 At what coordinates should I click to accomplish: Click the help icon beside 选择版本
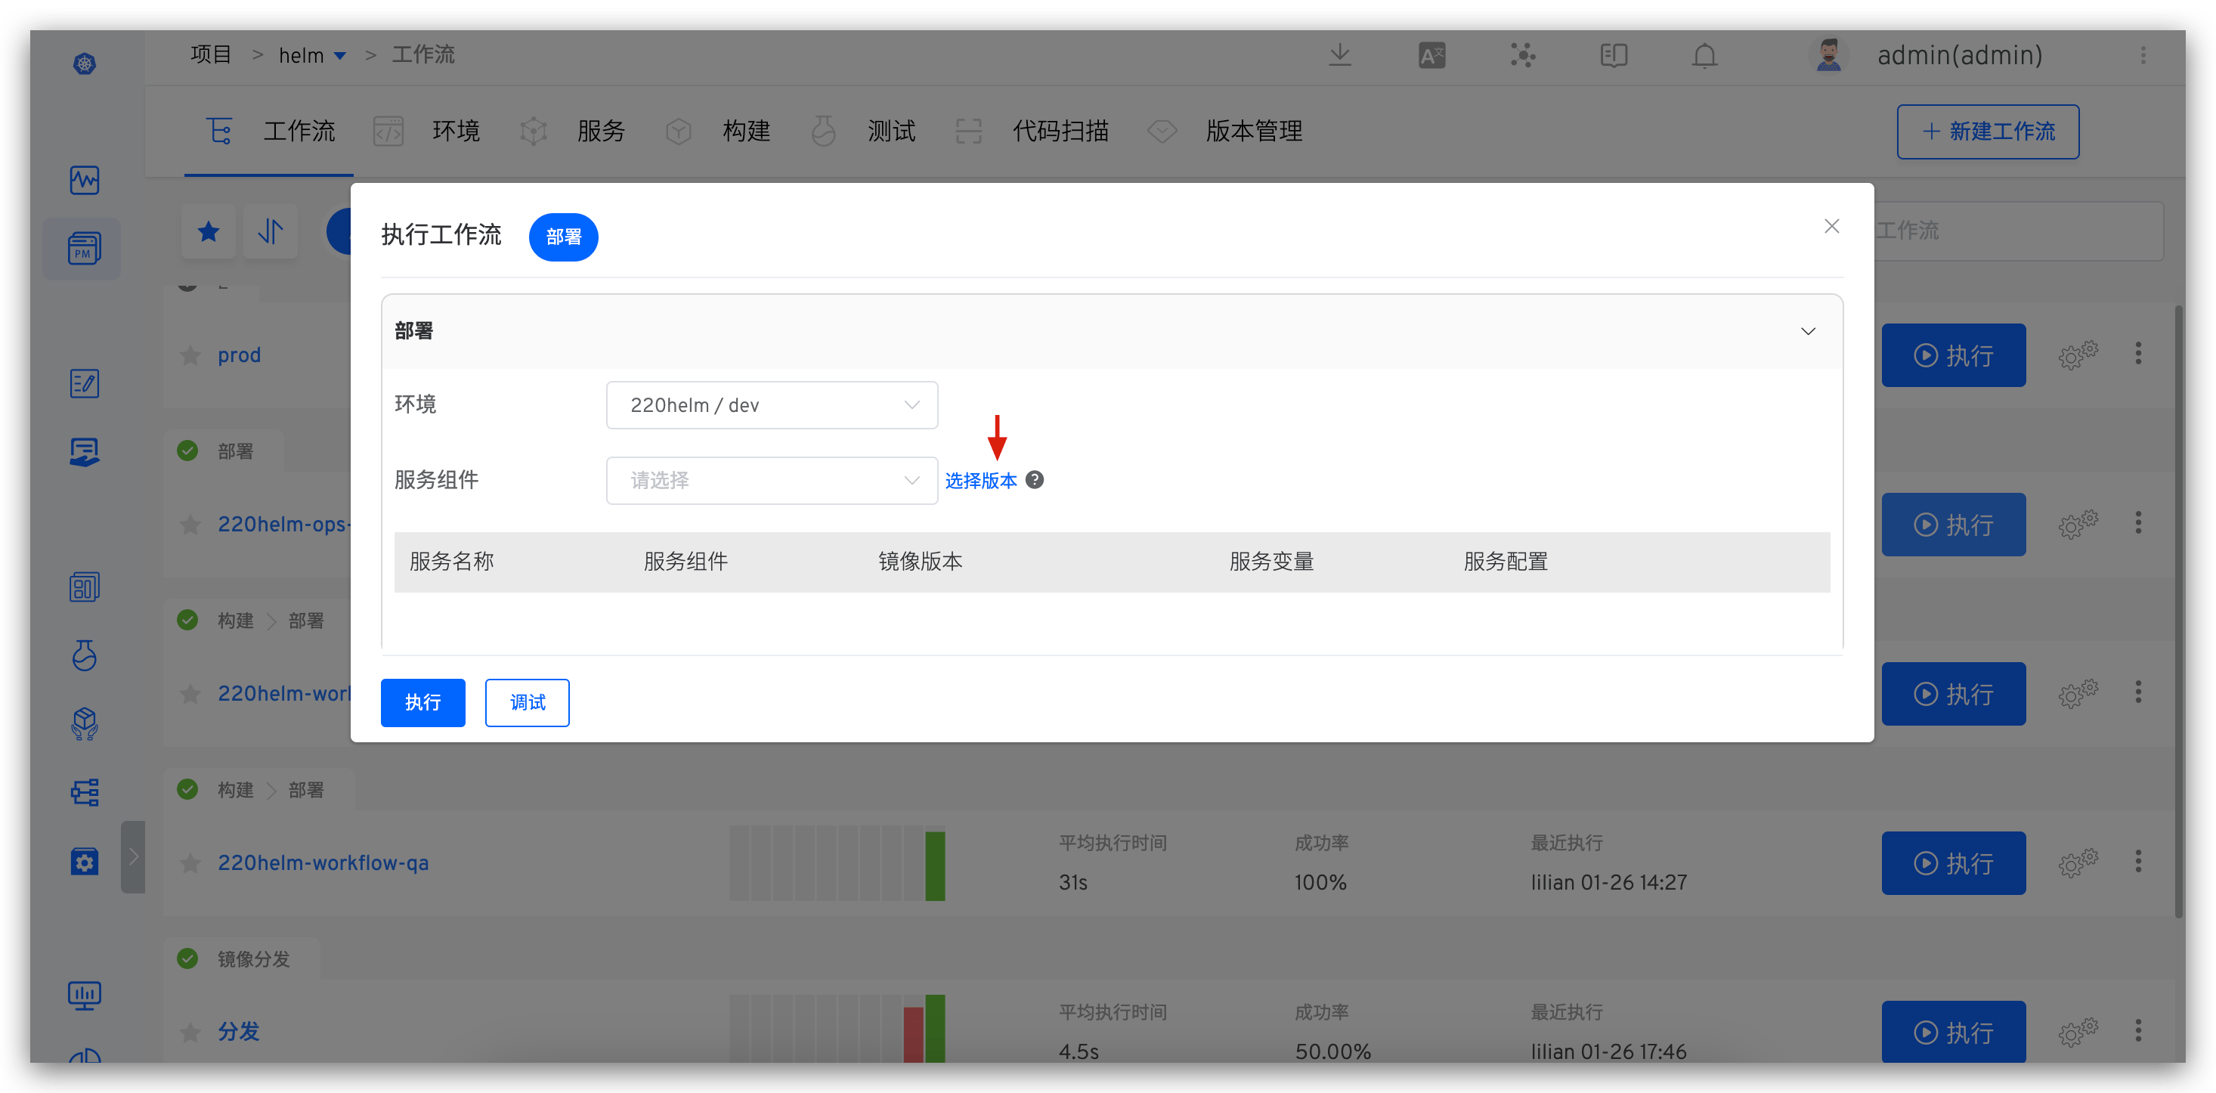pyautogui.click(x=1035, y=480)
